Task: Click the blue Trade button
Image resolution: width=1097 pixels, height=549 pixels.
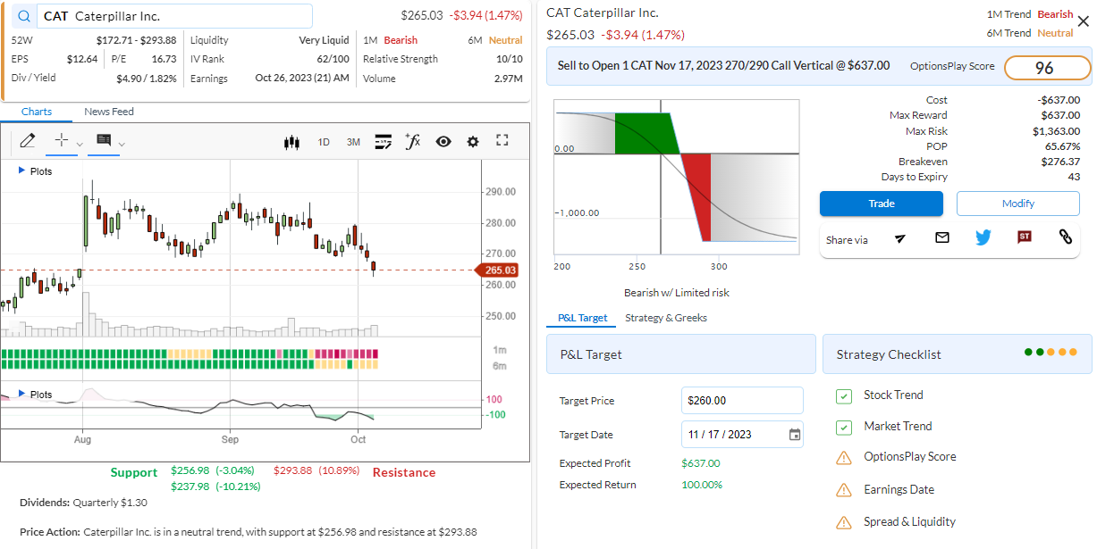Action: pos(881,204)
